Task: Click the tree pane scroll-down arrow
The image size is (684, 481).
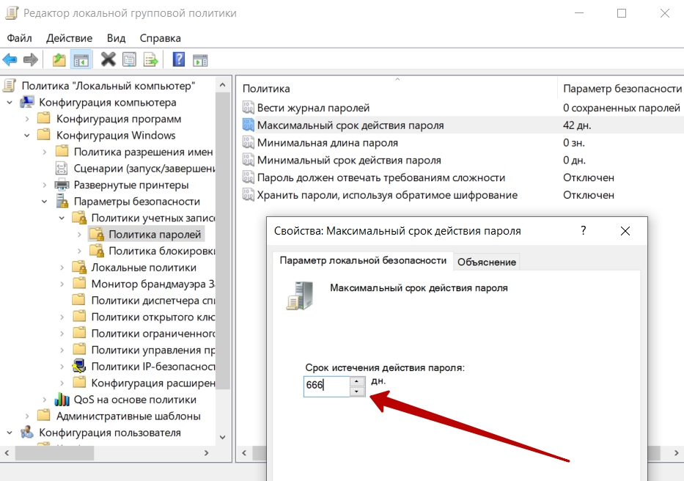Action: coord(222,437)
